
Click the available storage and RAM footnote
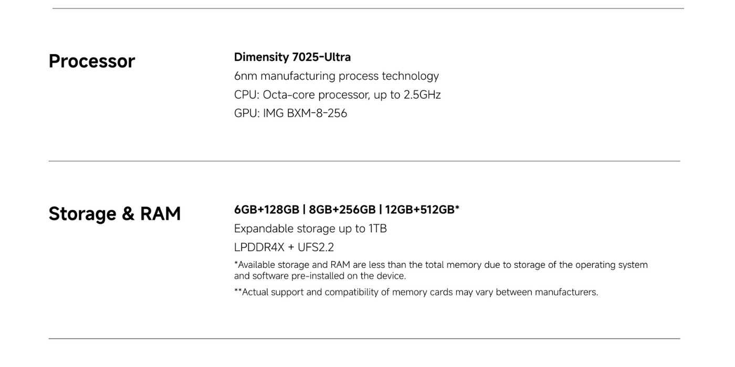click(441, 271)
